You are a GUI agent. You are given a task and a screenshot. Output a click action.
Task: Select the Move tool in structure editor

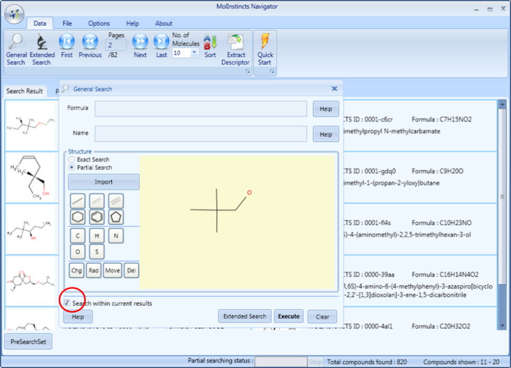coord(112,271)
